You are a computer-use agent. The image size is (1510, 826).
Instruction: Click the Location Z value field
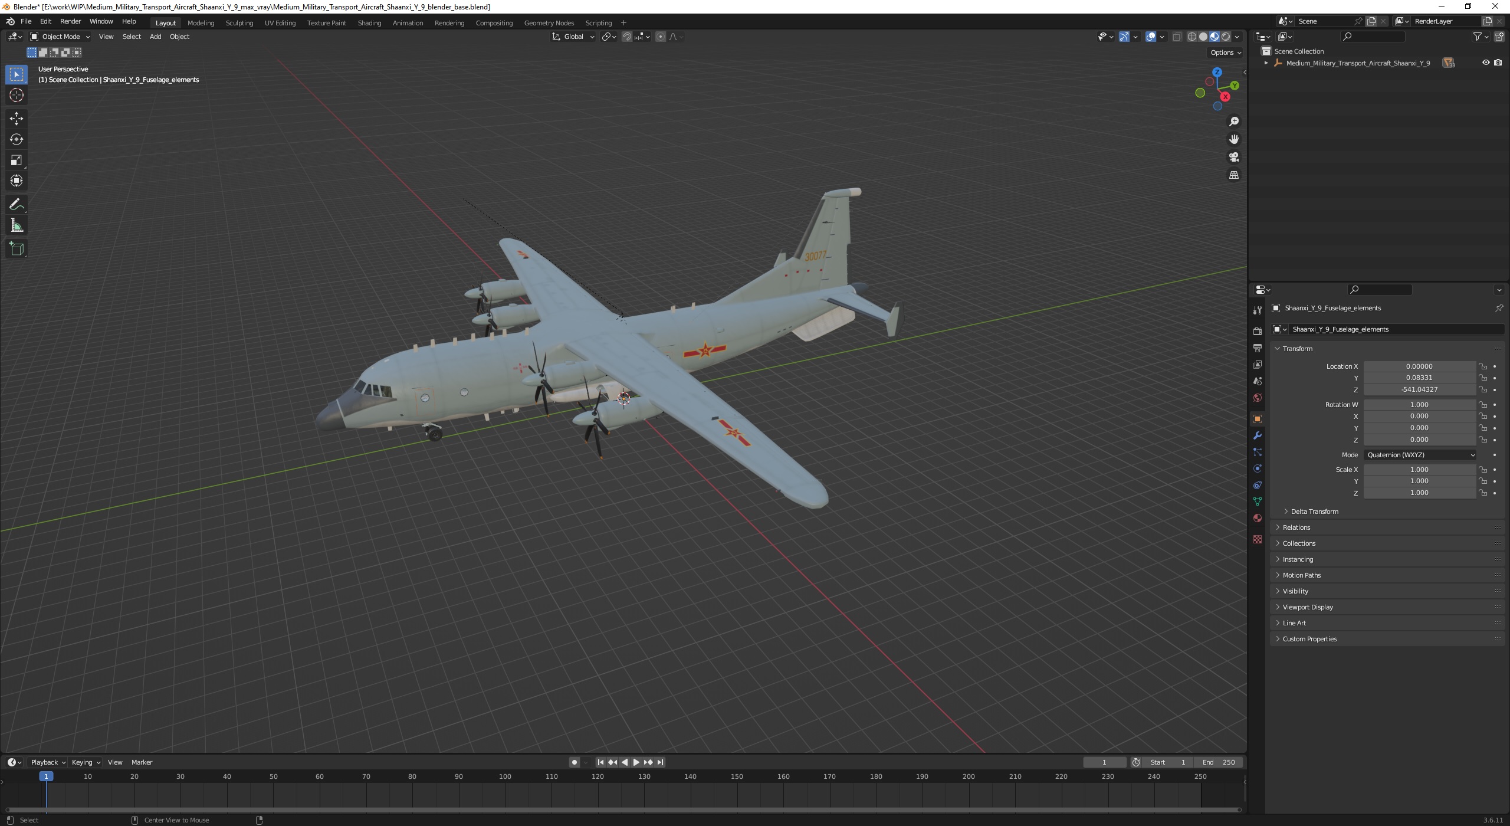click(x=1419, y=390)
